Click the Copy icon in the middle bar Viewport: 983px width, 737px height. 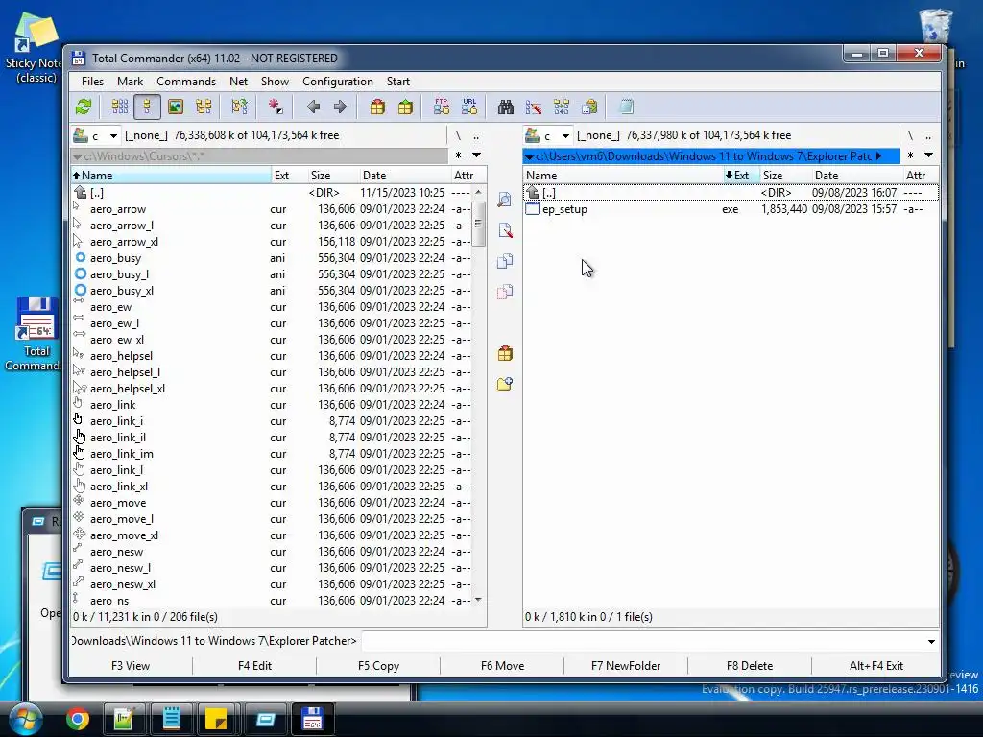(x=505, y=261)
